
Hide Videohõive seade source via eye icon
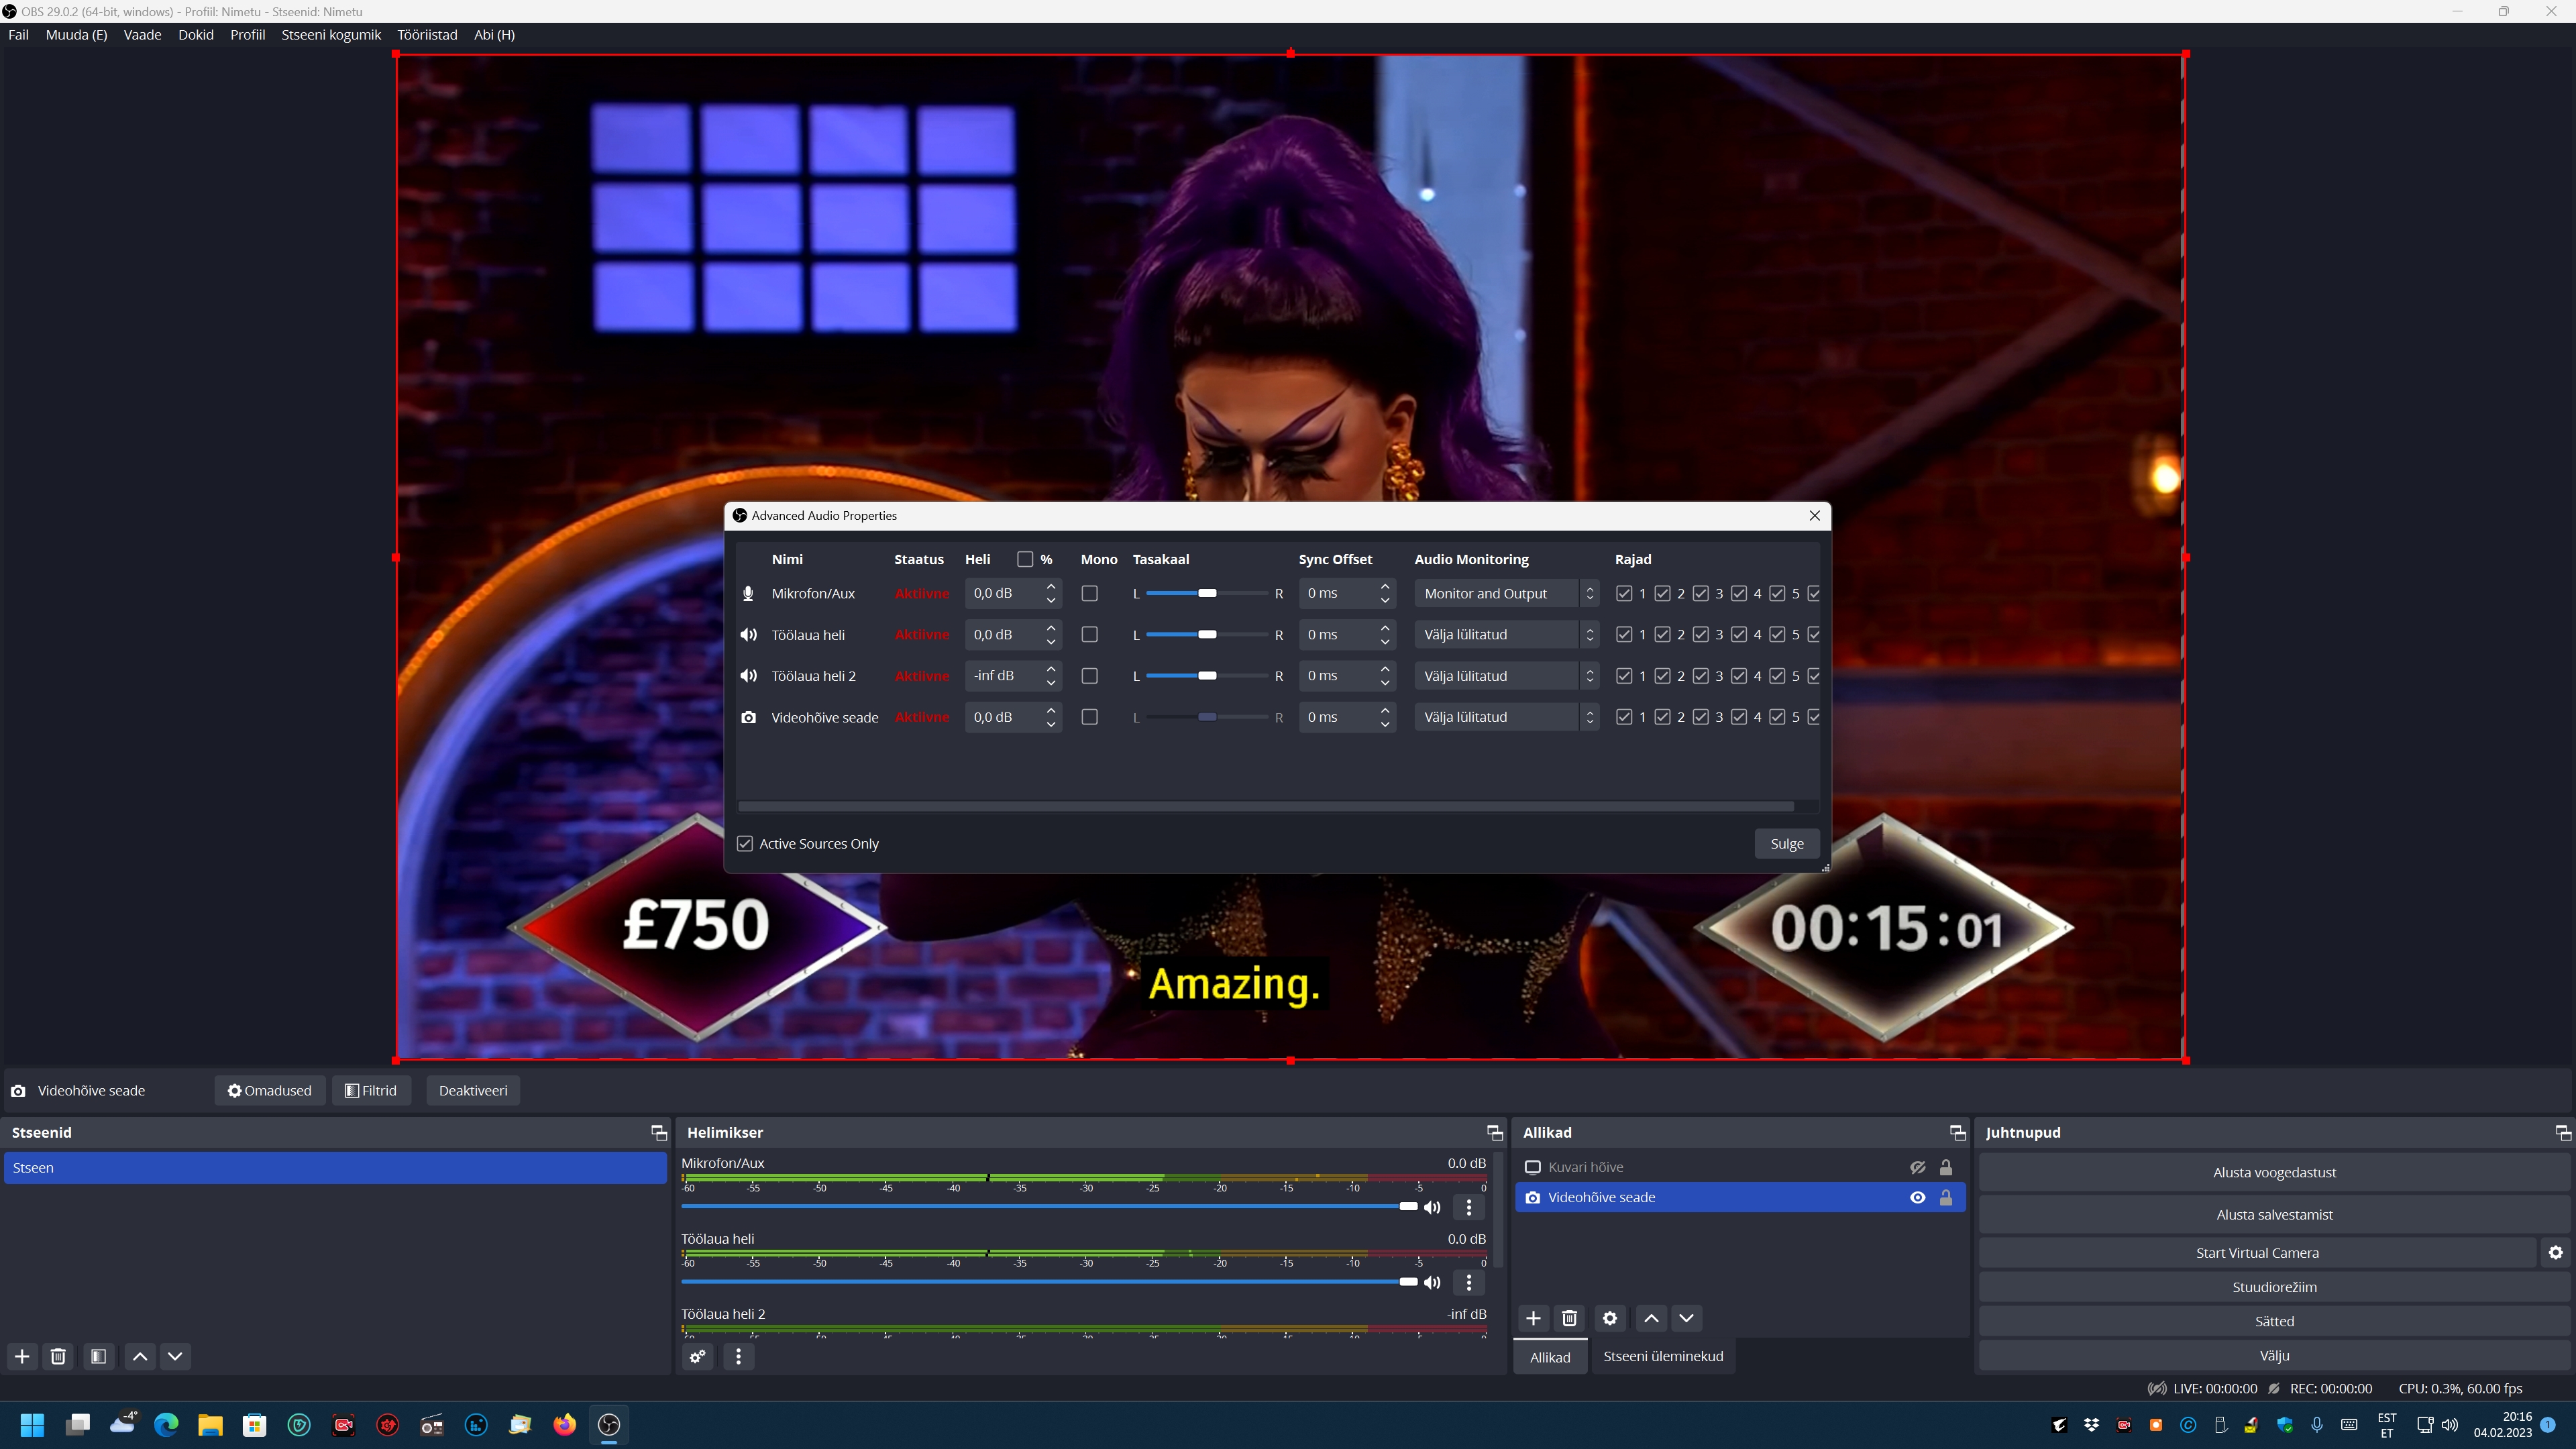(x=1917, y=1197)
